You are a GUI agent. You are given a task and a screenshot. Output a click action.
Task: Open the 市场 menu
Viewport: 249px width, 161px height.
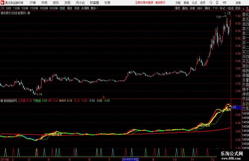(44, 3)
